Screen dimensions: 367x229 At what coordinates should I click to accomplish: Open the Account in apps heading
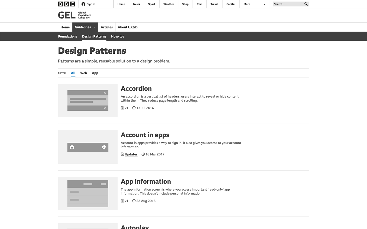[x=145, y=135]
